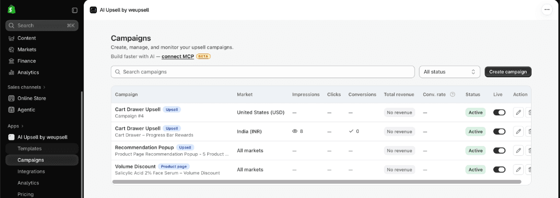The image size is (560, 198).
Task: Delete Volume Discount campaign trash icon
Action: (x=529, y=170)
